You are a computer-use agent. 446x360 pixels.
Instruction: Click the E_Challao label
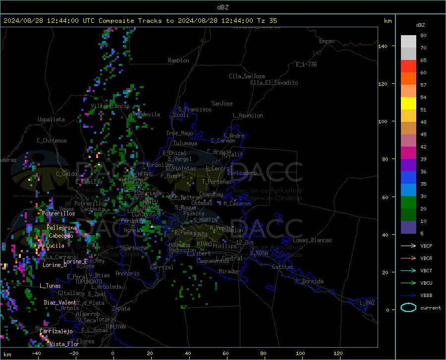(x=89, y=182)
